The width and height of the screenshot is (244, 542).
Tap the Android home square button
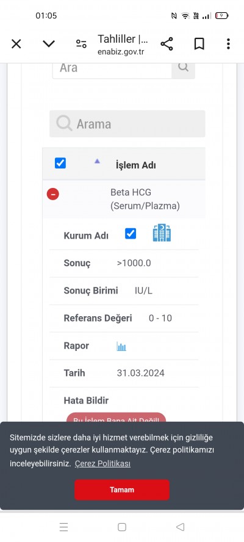click(x=122, y=527)
